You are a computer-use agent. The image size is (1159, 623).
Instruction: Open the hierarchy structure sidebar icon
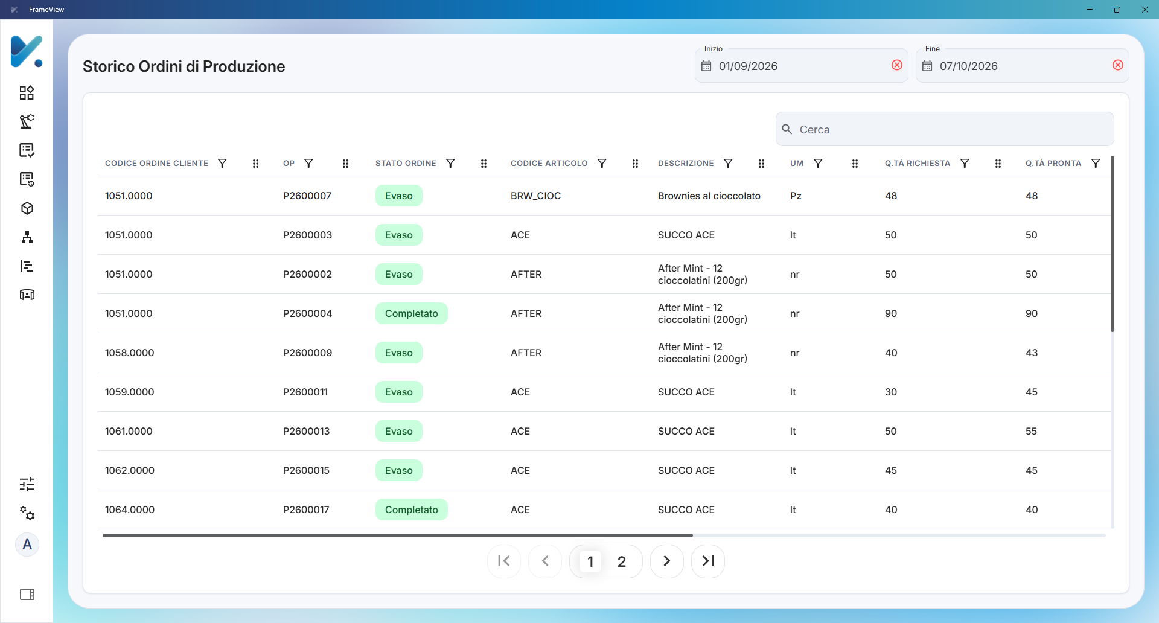(x=27, y=237)
